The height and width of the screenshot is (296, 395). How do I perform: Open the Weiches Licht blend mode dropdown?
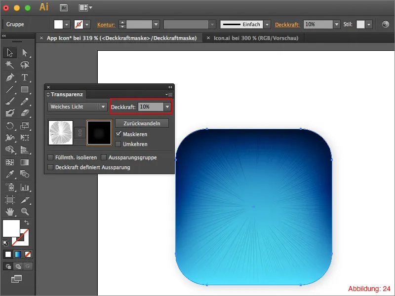click(78, 107)
